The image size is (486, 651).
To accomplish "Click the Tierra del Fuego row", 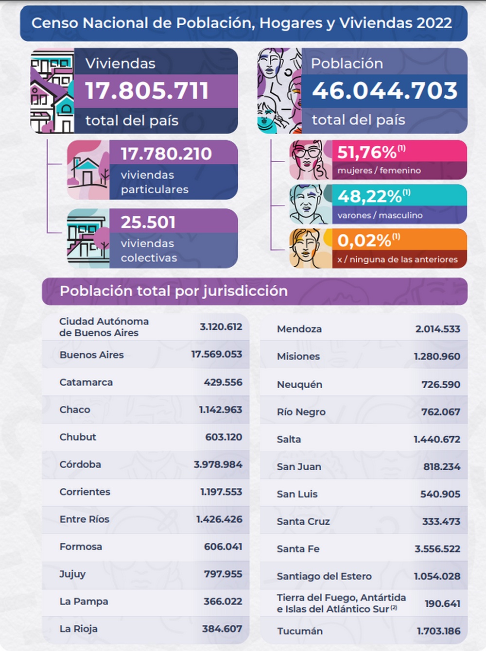I will pyautogui.click(x=364, y=603).
